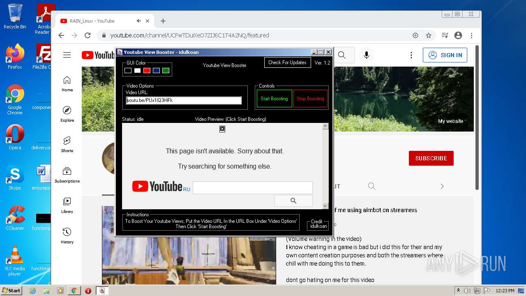Click in the Video URL field
The width and height of the screenshot is (526, 296).
pos(184,100)
